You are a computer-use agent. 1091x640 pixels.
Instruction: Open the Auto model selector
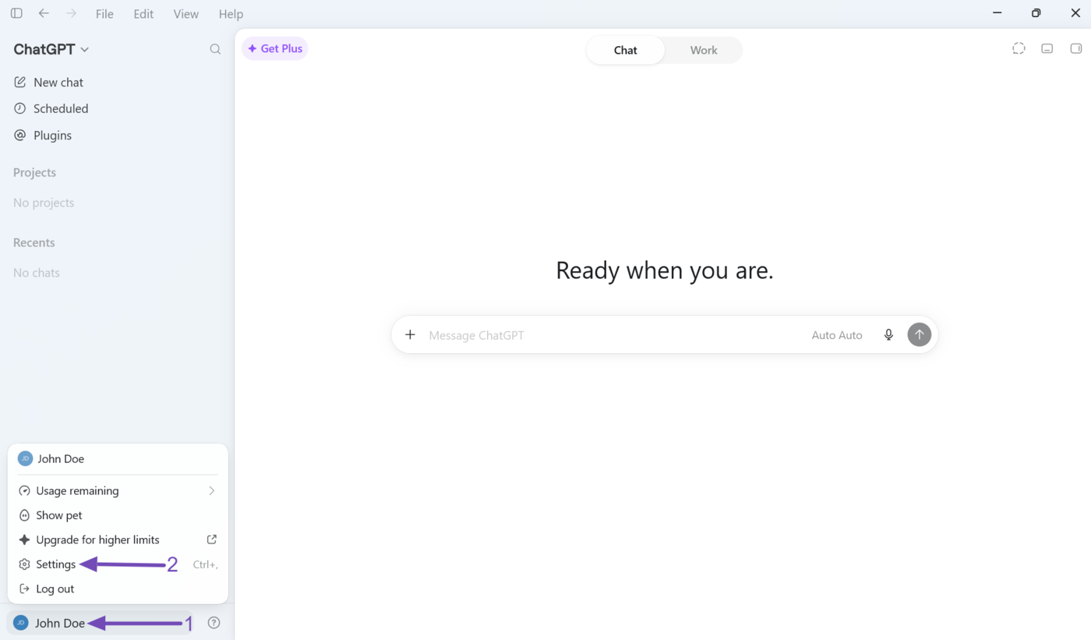(837, 335)
